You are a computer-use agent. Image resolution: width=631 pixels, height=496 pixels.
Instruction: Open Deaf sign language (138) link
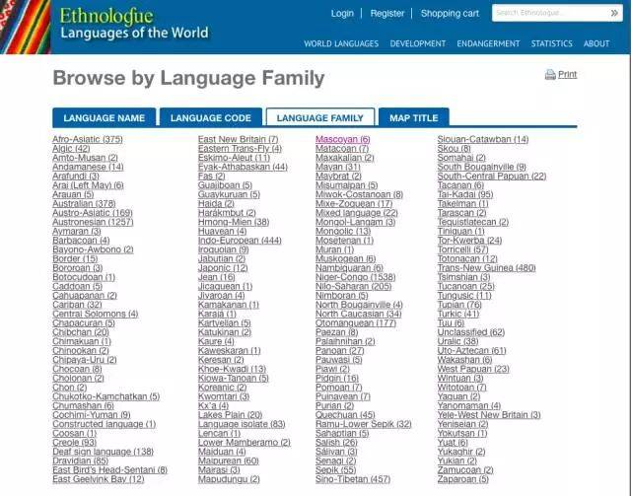coord(103,452)
